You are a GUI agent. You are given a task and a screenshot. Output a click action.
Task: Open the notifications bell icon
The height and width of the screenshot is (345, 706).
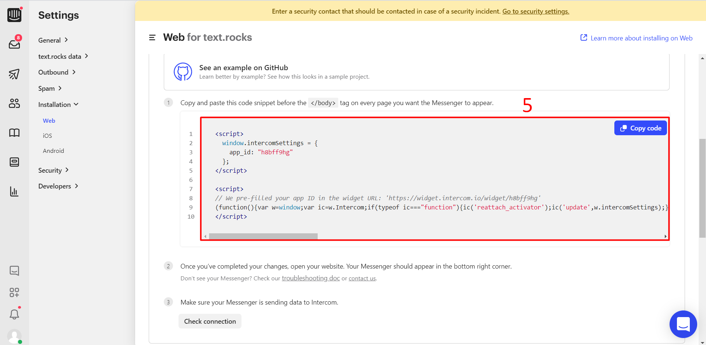pos(14,314)
